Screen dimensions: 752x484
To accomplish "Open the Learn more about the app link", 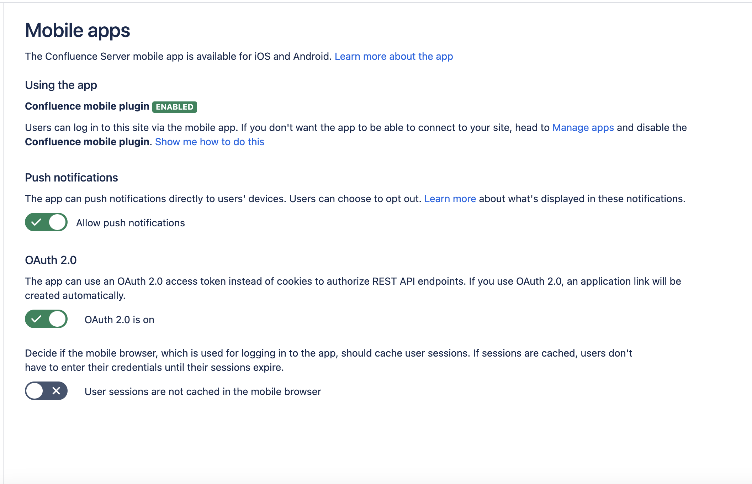I will point(393,57).
